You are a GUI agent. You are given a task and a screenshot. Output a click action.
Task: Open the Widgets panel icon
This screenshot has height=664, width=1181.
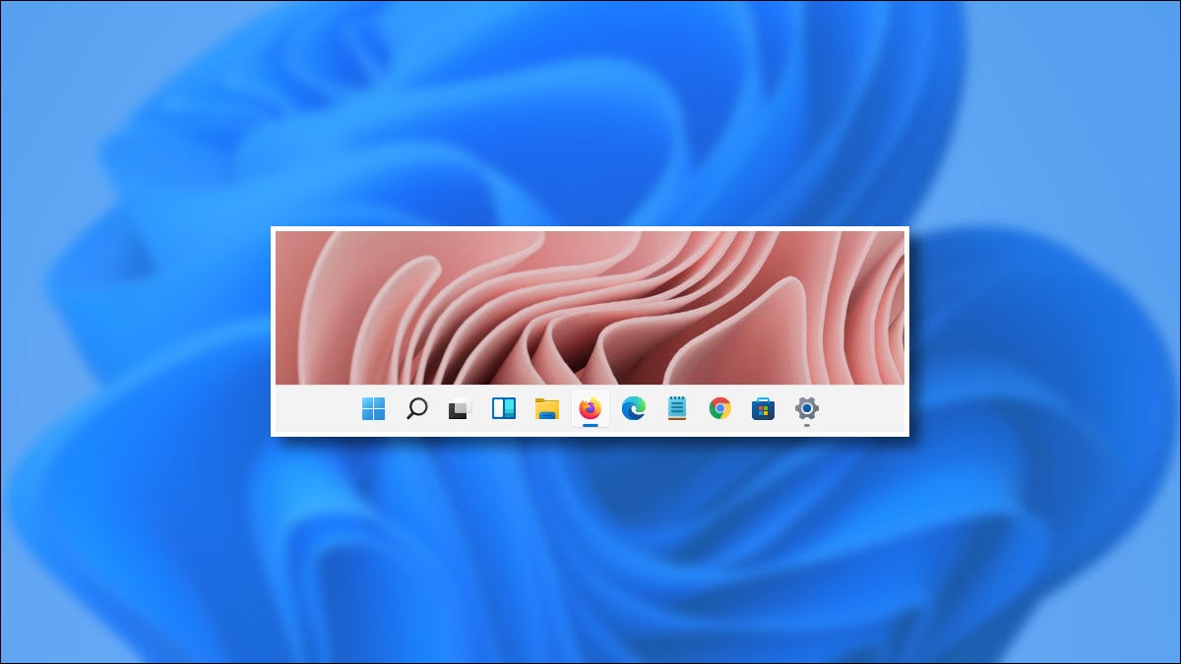pos(504,408)
